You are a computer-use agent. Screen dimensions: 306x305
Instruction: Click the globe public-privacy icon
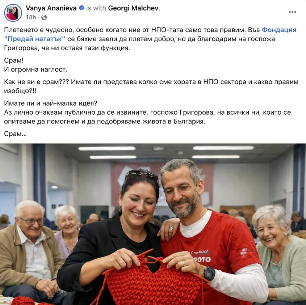[44, 17]
